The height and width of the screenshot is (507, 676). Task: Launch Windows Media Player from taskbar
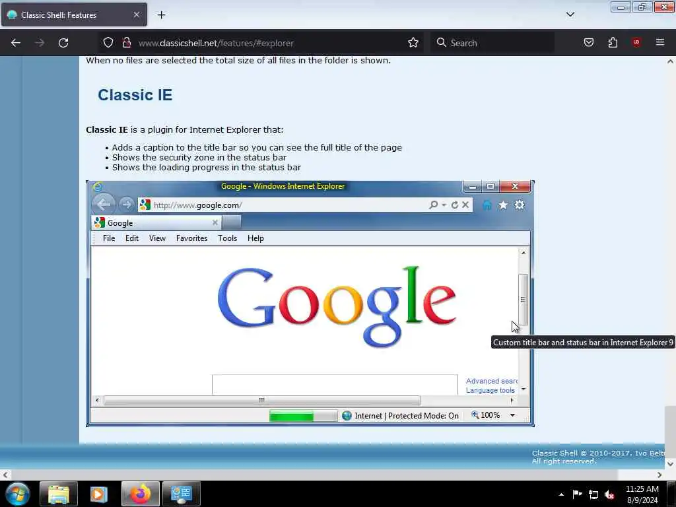coord(99,494)
